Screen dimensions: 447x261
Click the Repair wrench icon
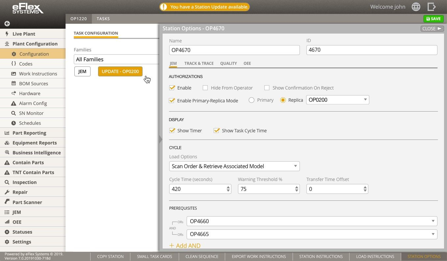point(7,192)
